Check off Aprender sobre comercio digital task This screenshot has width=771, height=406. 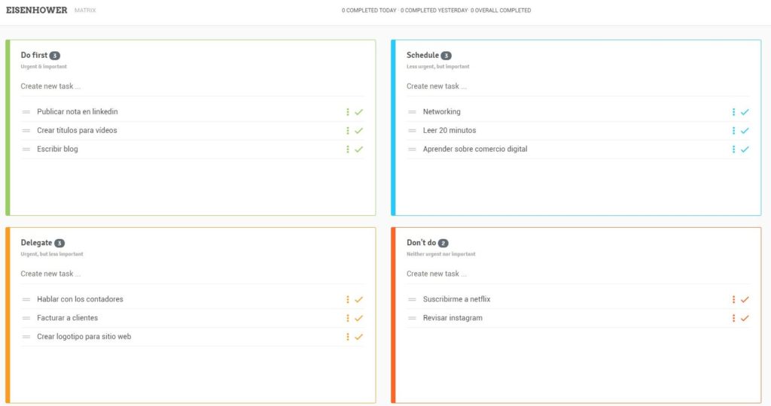click(745, 150)
